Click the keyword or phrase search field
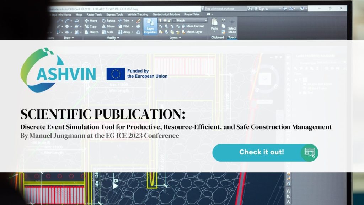This screenshot has height=205, width=364. pyautogui.click(x=225, y=9)
